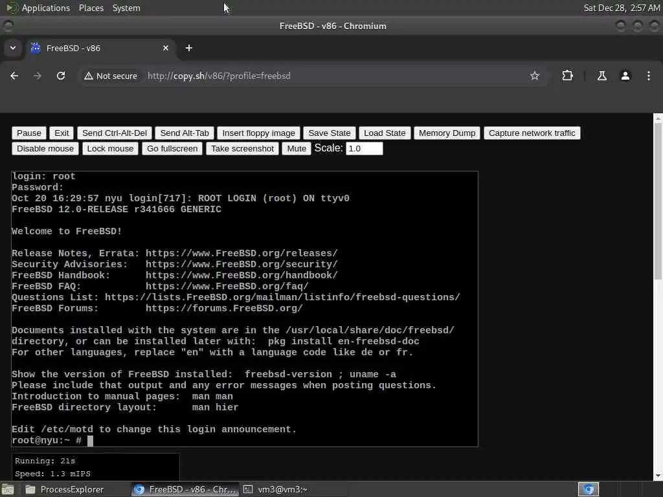
Task: Click the Speed: 1.3 mIPS status text
Action: coord(53,474)
